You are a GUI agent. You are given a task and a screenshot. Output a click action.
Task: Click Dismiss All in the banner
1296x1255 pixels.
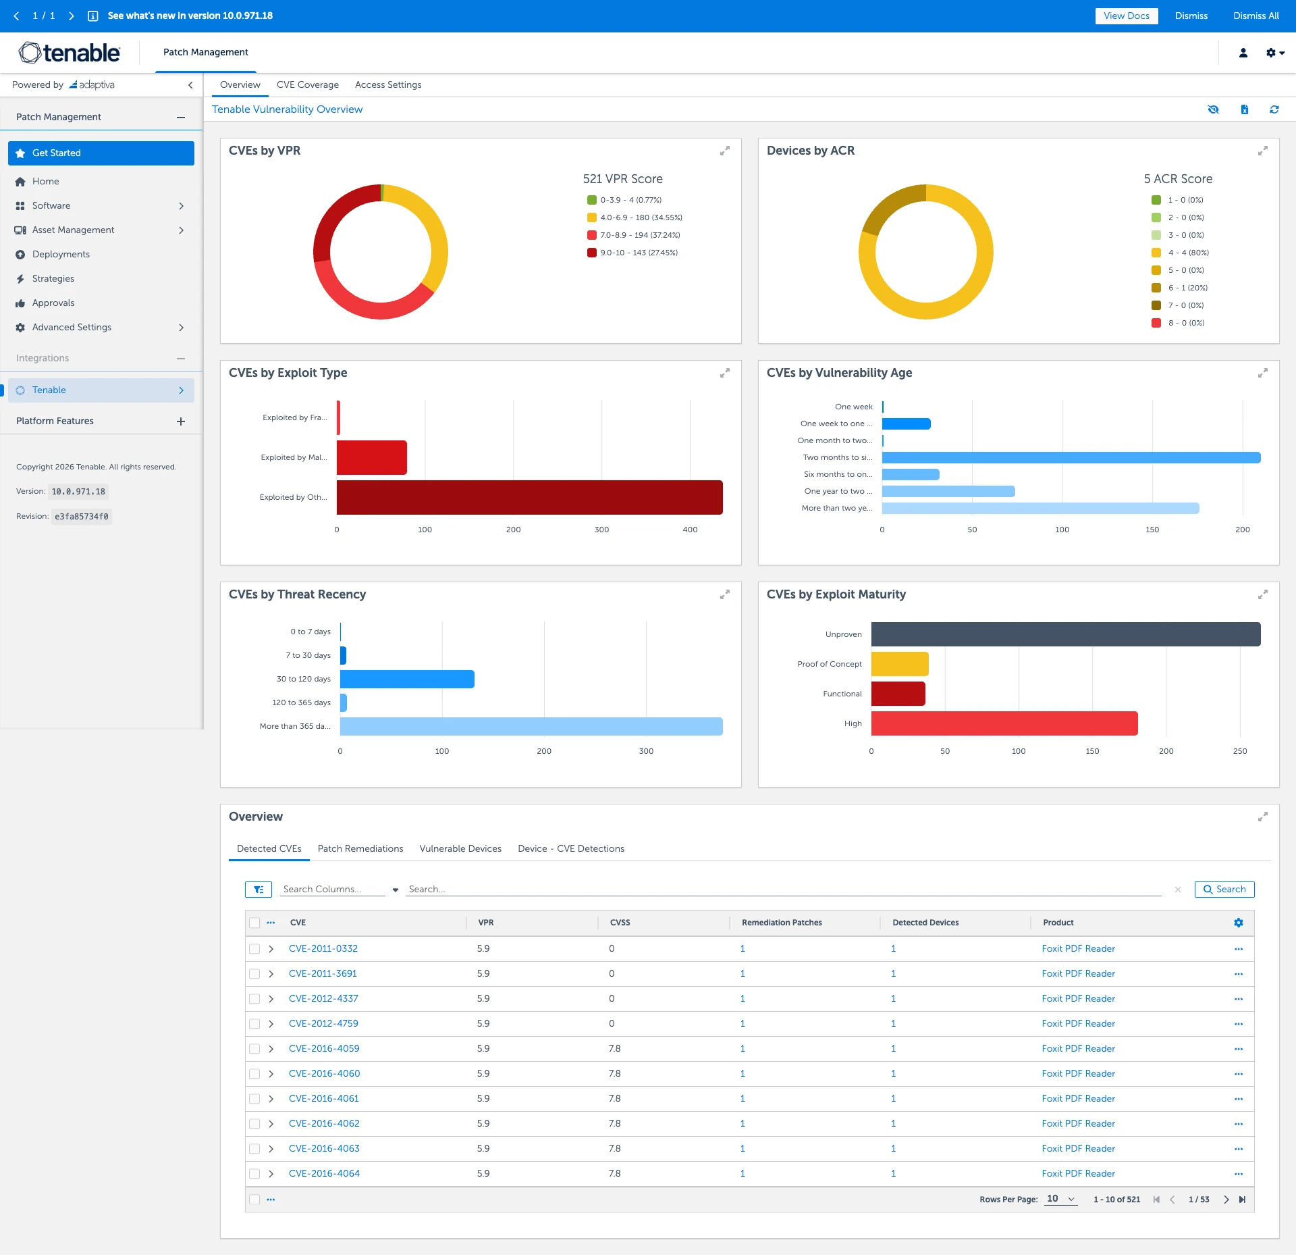pos(1256,16)
